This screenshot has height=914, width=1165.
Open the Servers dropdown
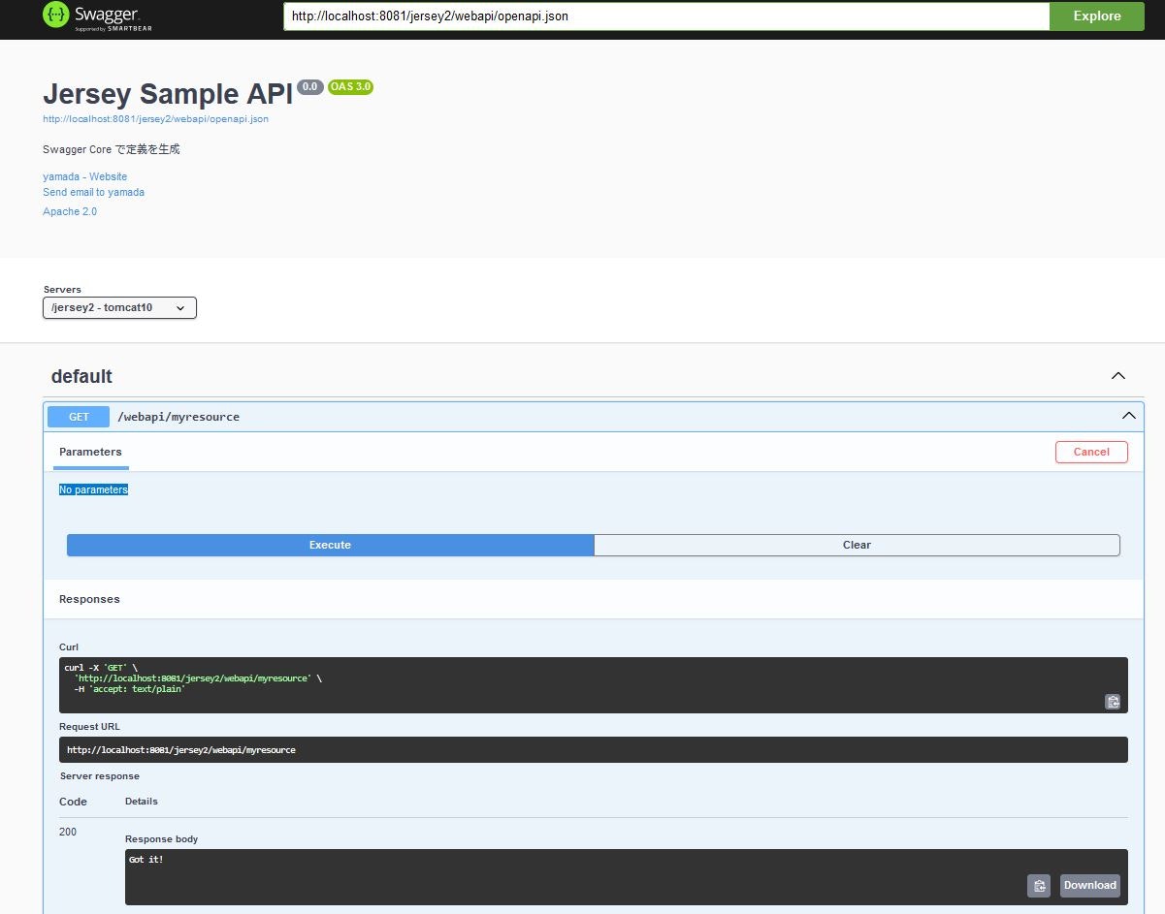[x=120, y=308]
